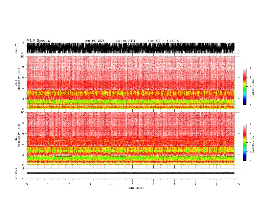Click the time axis tick "6"
The image size is (268, 207).
tap(153, 184)
